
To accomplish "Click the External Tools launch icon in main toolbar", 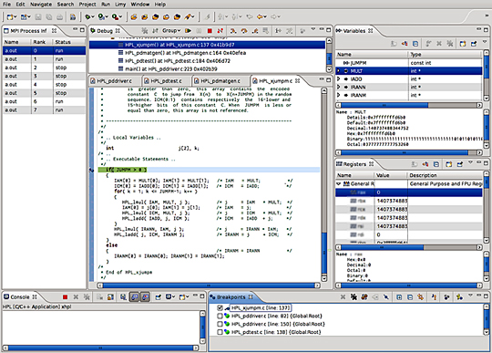I will point(116,16).
